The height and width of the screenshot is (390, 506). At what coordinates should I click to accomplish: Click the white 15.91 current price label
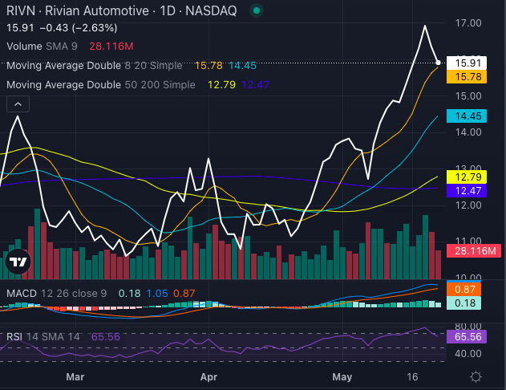(x=467, y=63)
